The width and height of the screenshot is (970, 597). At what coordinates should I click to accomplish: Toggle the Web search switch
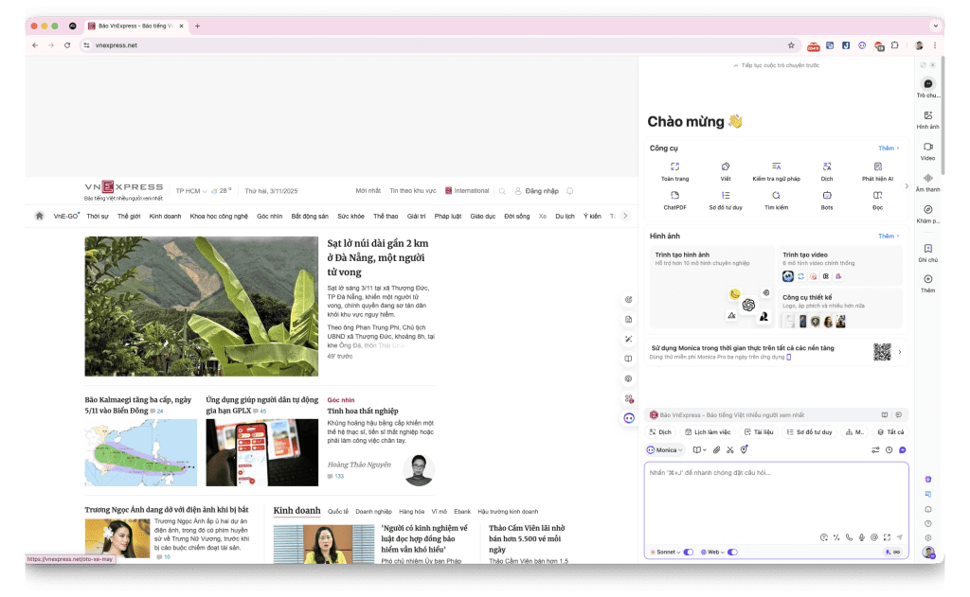coord(732,552)
